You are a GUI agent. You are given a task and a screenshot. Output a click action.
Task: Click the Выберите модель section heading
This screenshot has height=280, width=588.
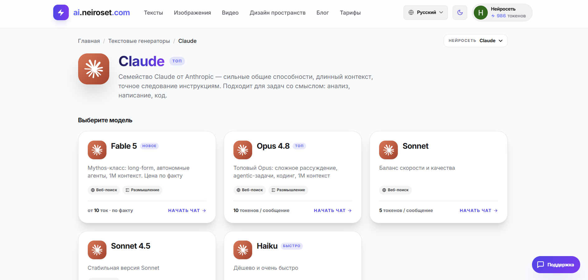(105, 120)
